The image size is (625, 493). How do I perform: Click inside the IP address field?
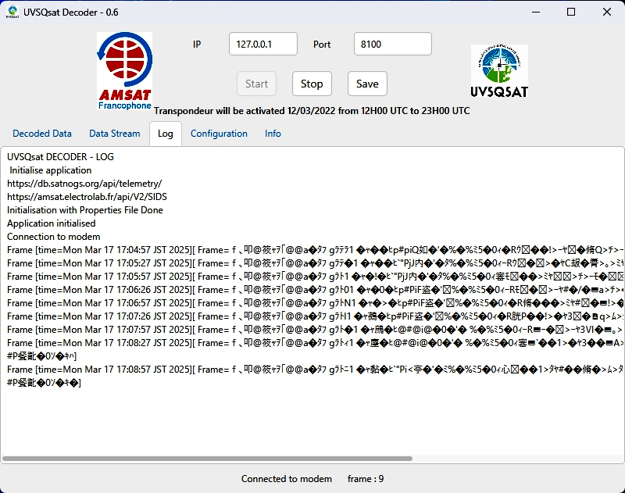point(262,44)
